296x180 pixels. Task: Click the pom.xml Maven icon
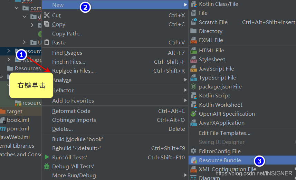click(3, 129)
